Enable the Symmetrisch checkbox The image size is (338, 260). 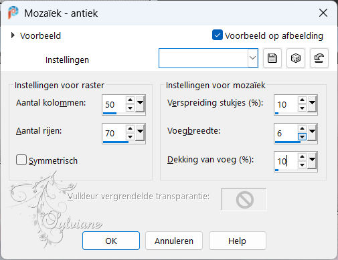[21, 160]
